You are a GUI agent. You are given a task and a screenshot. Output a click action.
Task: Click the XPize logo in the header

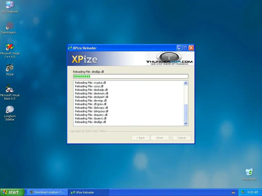pos(84,59)
